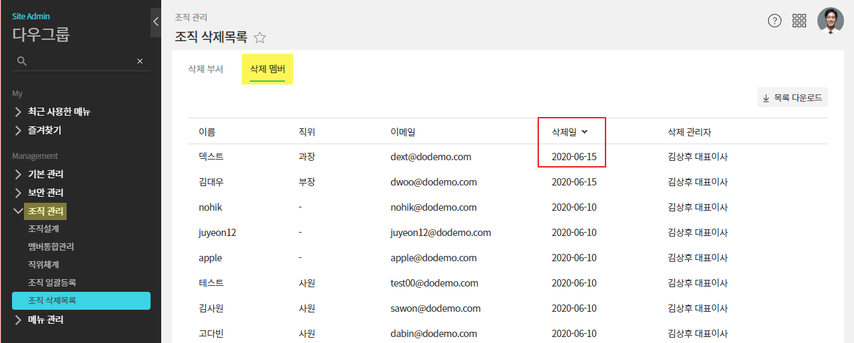Screen dimensions: 854x343
Task: Collapse the 조직 관리 menu
Action: [x=46, y=211]
